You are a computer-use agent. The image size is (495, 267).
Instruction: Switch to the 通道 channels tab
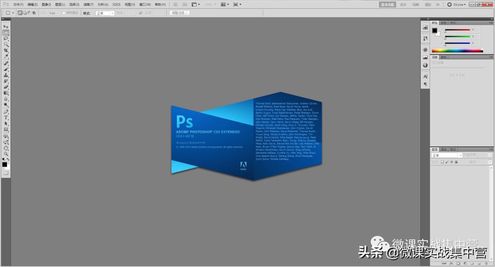point(444,149)
